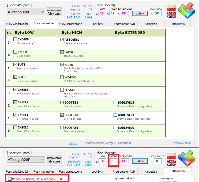Open the Ustawienia tab in top window
This screenshot has width=199, height=182.
coord(178,24)
